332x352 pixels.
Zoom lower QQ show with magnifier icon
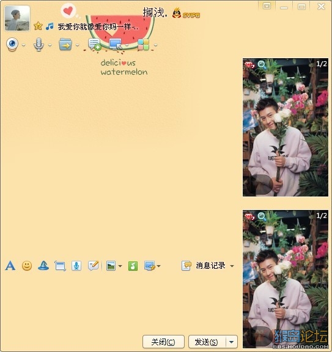coord(262,217)
